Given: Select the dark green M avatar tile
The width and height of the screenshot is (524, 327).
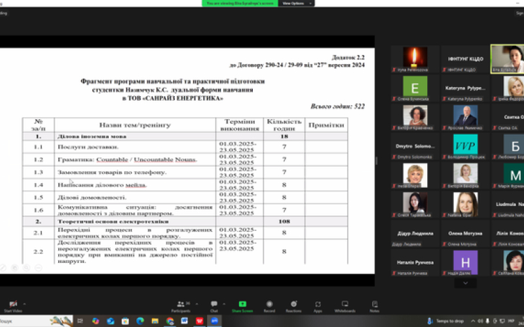Looking at the screenshot, I should [508, 175].
